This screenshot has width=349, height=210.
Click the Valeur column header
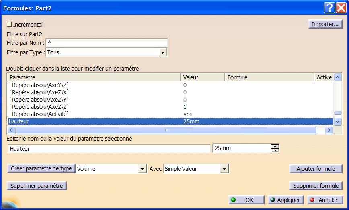tap(203, 77)
